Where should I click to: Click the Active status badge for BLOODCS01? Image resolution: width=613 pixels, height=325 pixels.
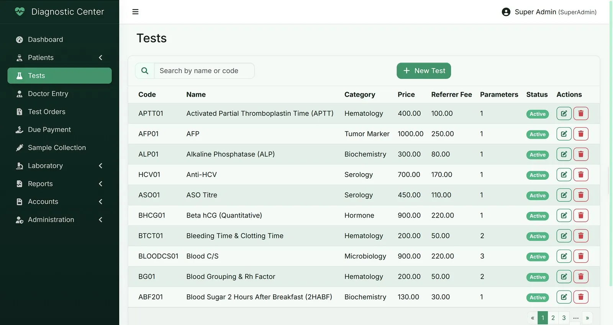tap(538, 257)
